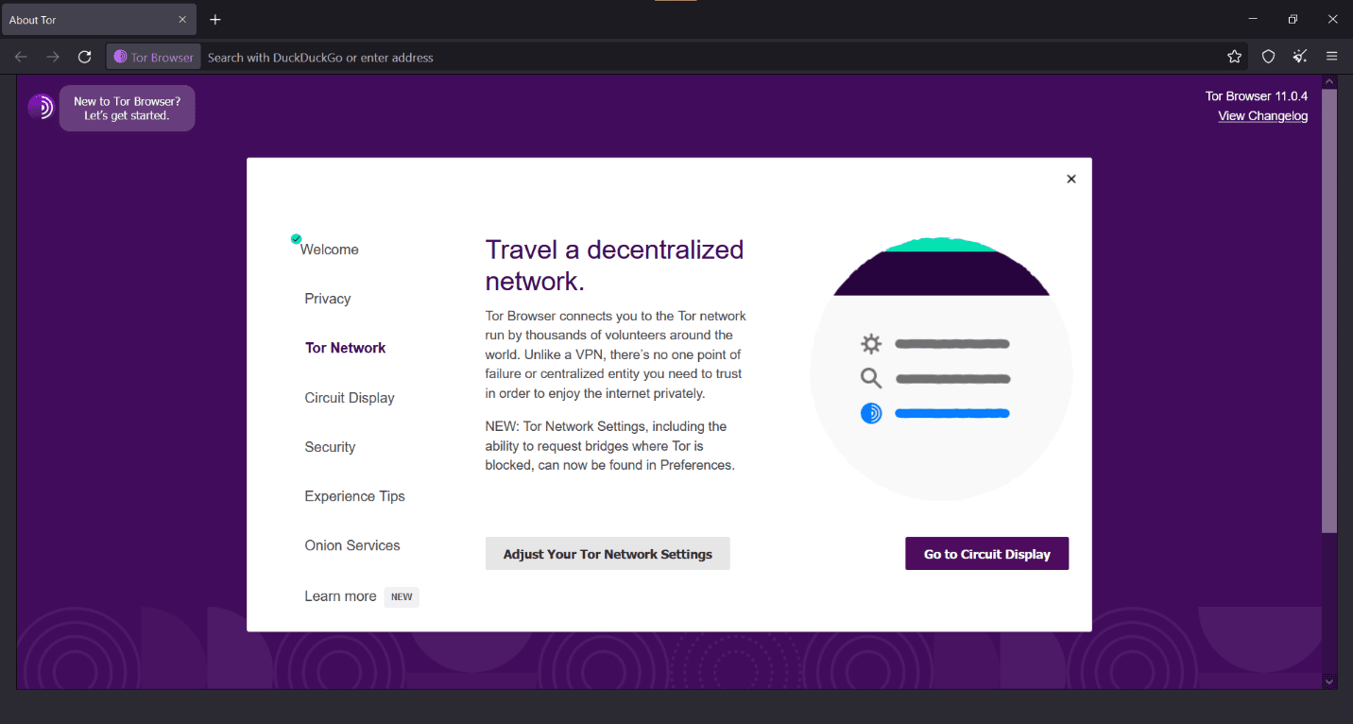Click the Go to Circuit Display button
Viewport: 1353px width, 724px height.
(x=986, y=554)
